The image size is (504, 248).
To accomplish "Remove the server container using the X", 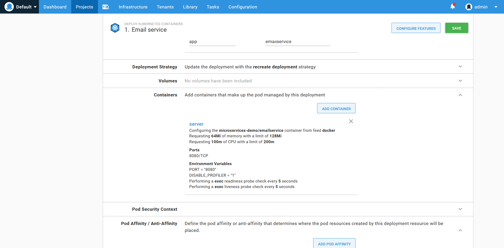I will click(x=351, y=121).
